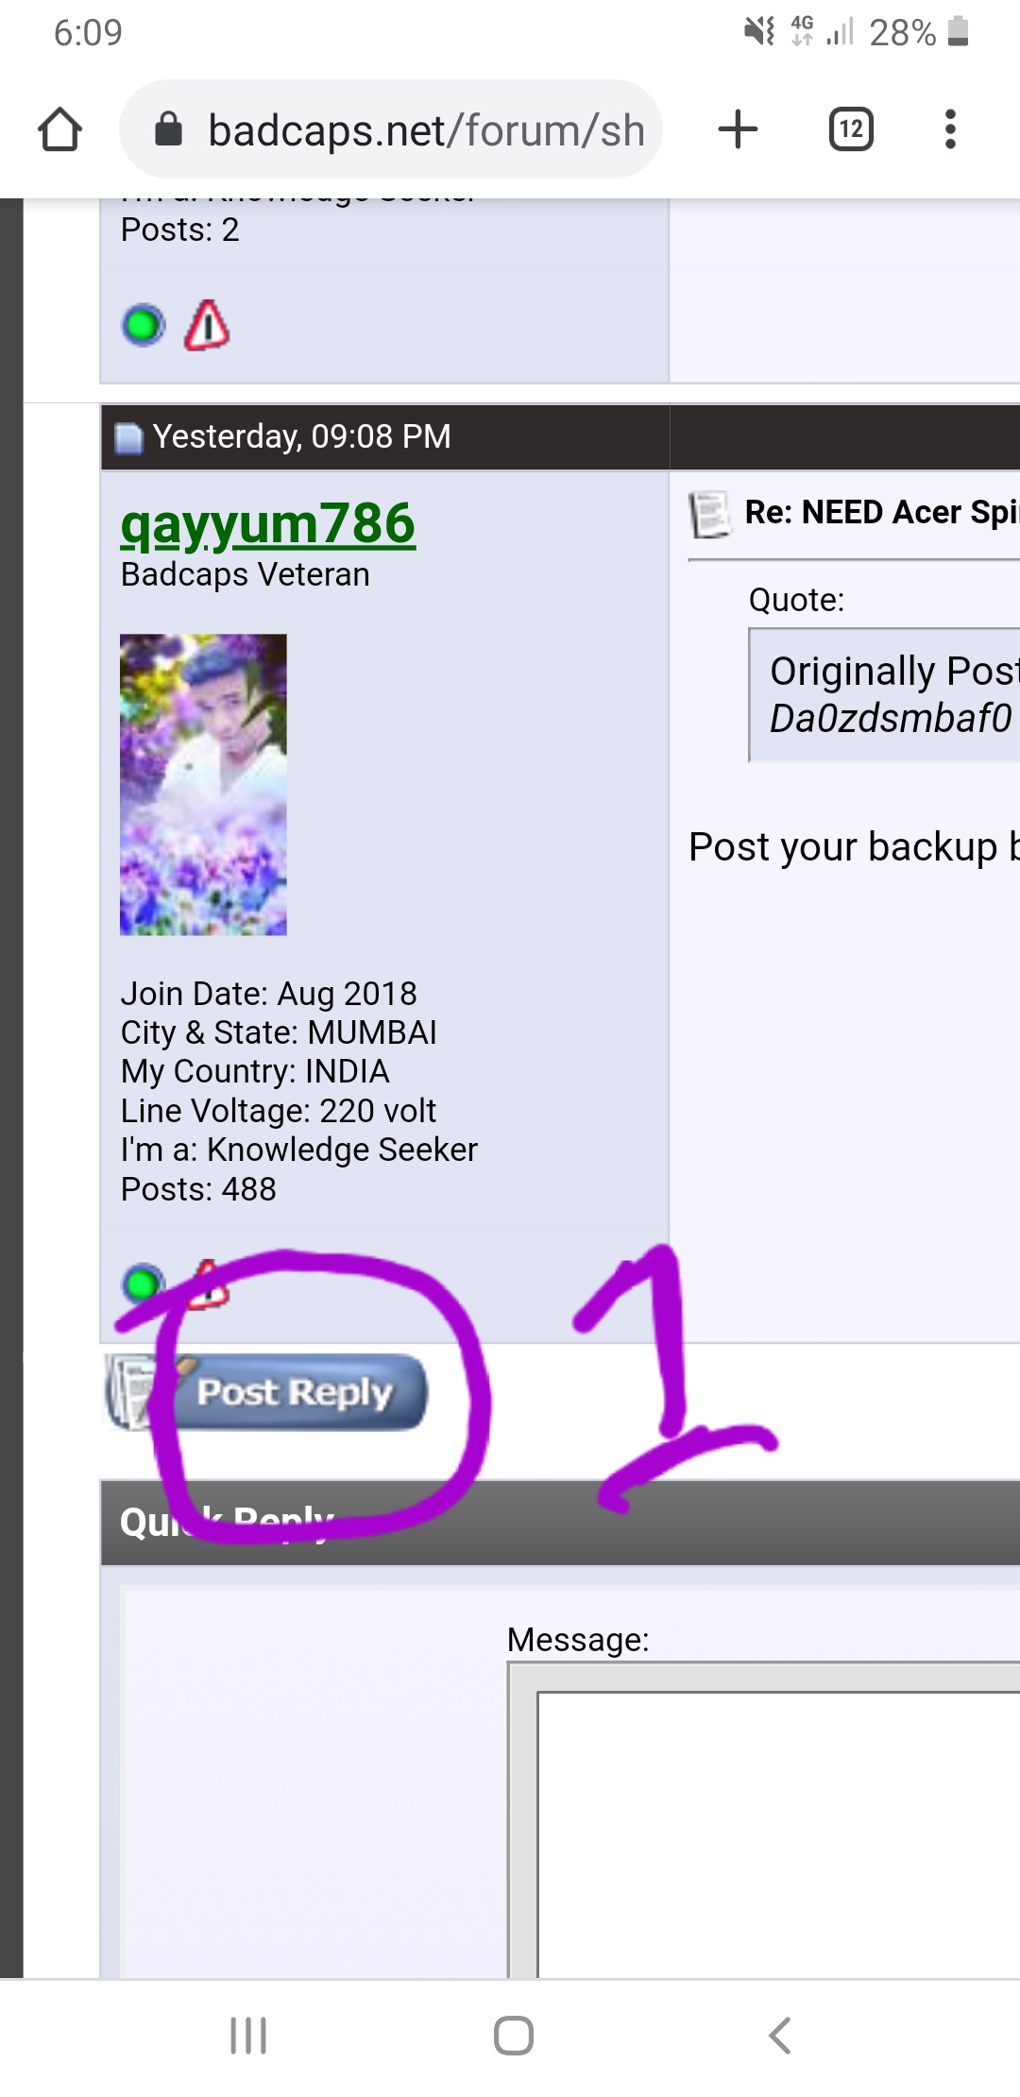1020x2097 pixels.
Task: Open the Chrome three-dot menu
Action: coord(950,129)
